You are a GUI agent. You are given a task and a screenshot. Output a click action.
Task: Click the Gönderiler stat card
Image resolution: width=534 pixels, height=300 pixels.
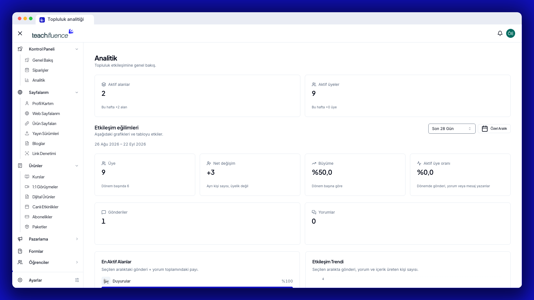point(197,224)
